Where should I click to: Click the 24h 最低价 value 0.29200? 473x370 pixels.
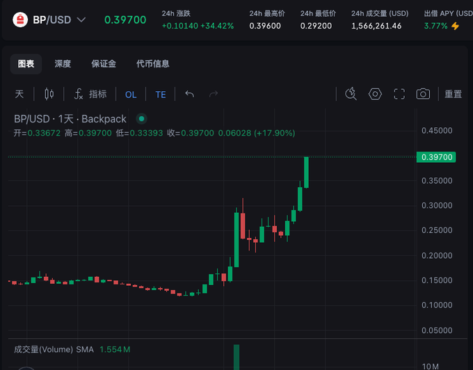pos(316,26)
